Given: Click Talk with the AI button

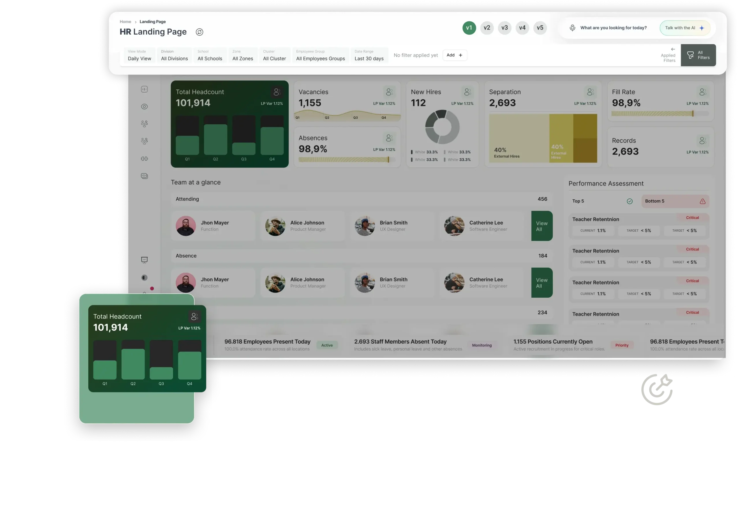Looking at the screenshot, I should click(x=685, y=28).
